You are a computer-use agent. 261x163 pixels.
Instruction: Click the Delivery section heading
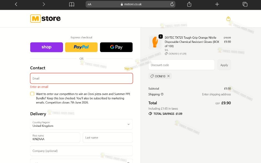click(x=38, y=114)
